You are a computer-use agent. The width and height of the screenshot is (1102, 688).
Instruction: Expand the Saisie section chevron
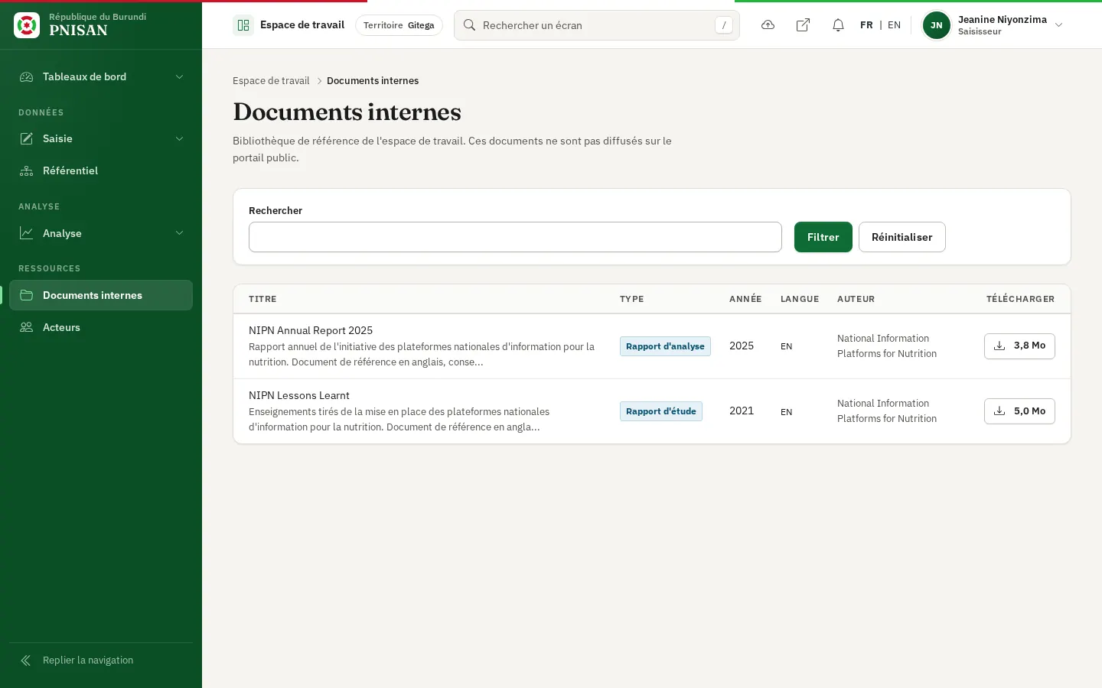[x=179, y=138]
